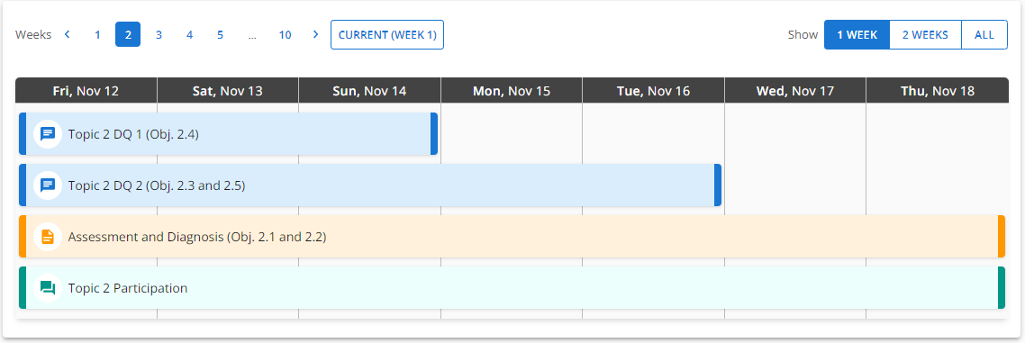
Task: Click the Assessment and Diagnosis document icon
Action: [48, 237]
